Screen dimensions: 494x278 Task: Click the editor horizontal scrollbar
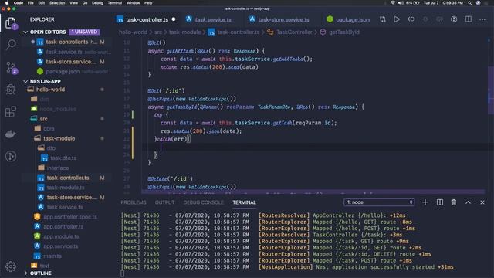point(313,192)
